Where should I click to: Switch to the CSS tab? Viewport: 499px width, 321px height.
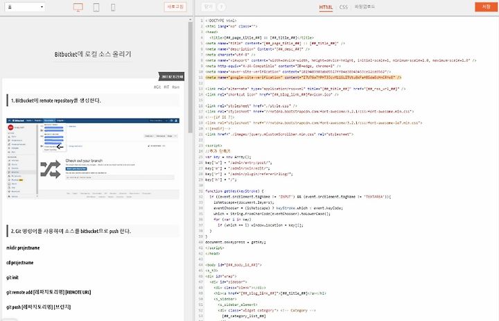343,7
